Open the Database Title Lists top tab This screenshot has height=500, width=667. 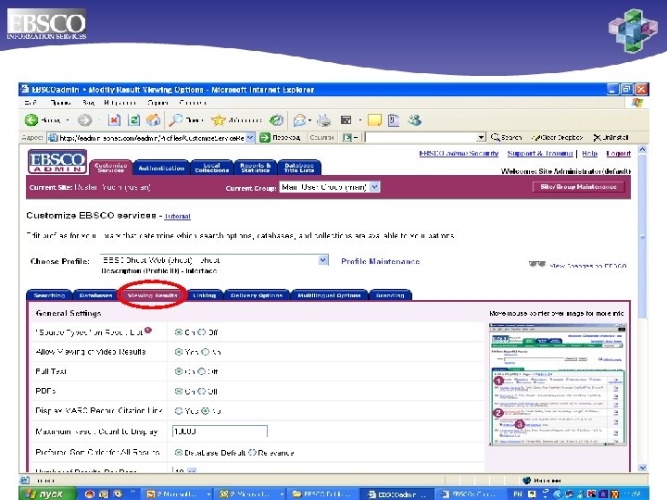(x=299, y=168)
